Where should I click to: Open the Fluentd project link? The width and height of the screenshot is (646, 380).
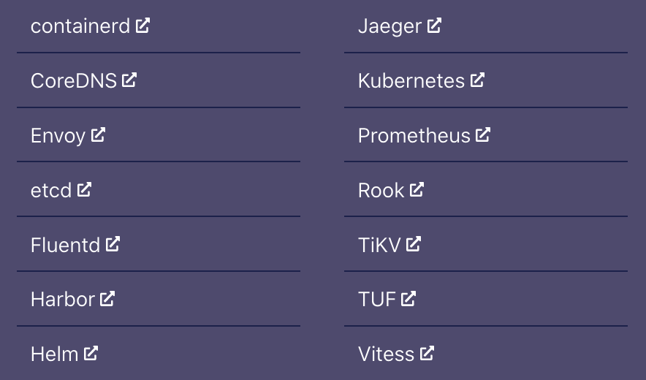click(x=75, y=245)
